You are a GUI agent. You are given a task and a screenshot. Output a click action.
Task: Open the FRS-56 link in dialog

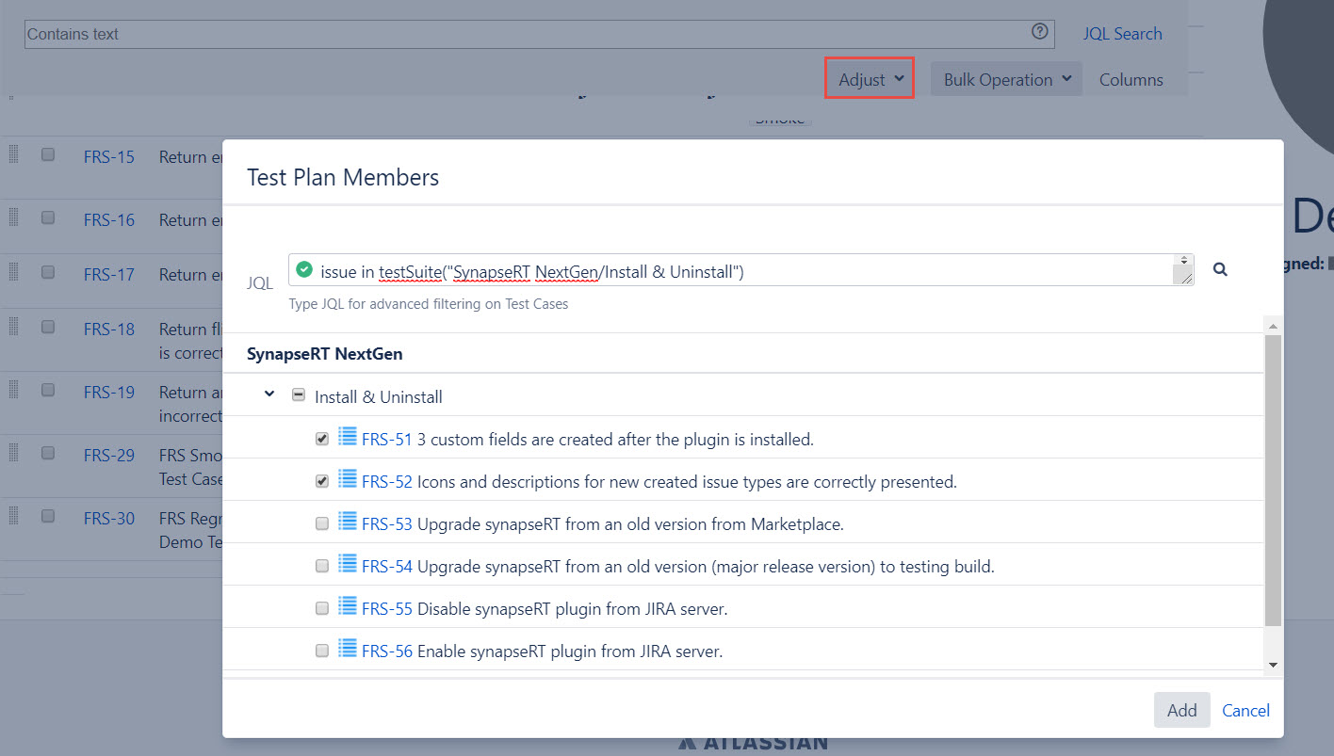point(387,651)
